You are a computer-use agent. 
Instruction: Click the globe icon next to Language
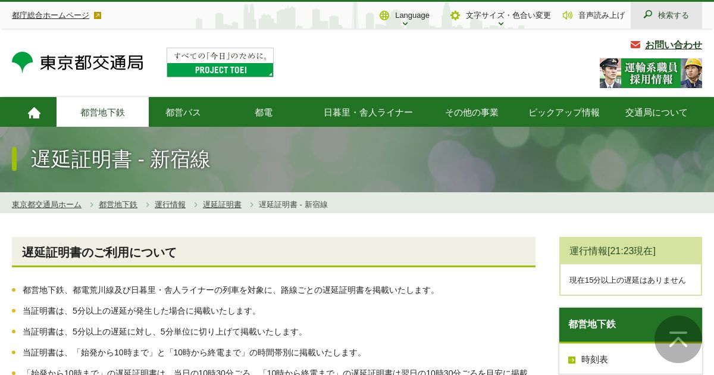point(384,15)
